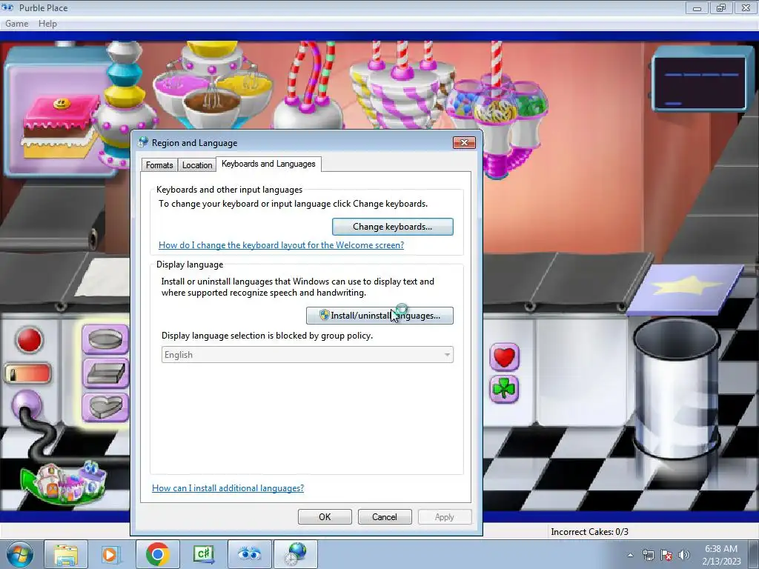Switch to Region and Language taskbar button

(x=296, y=554)
